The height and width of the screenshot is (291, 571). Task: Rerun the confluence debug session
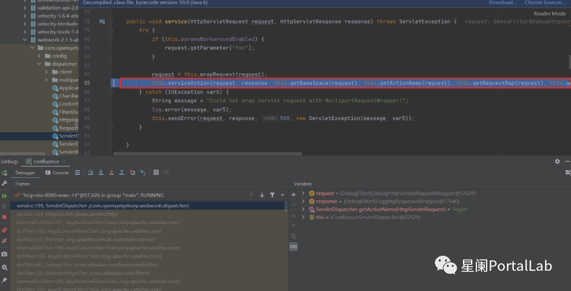coord(5,173)
